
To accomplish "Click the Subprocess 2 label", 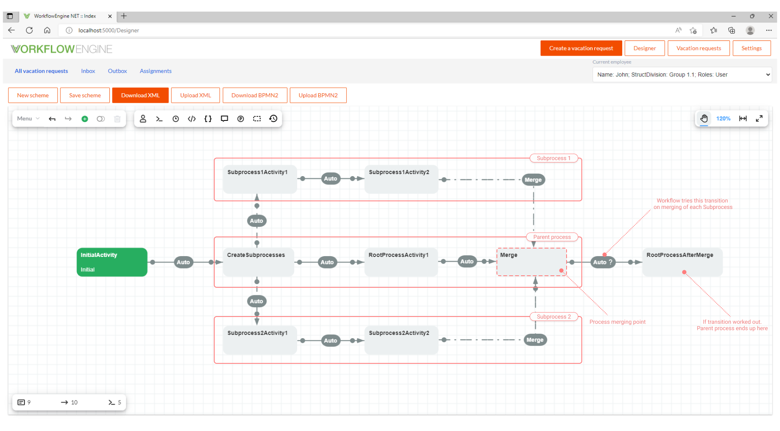I will coord(554,317).
